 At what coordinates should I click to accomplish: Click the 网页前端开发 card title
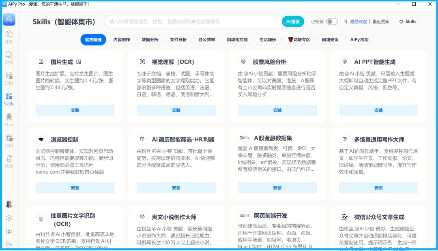[x=271, y=216]
